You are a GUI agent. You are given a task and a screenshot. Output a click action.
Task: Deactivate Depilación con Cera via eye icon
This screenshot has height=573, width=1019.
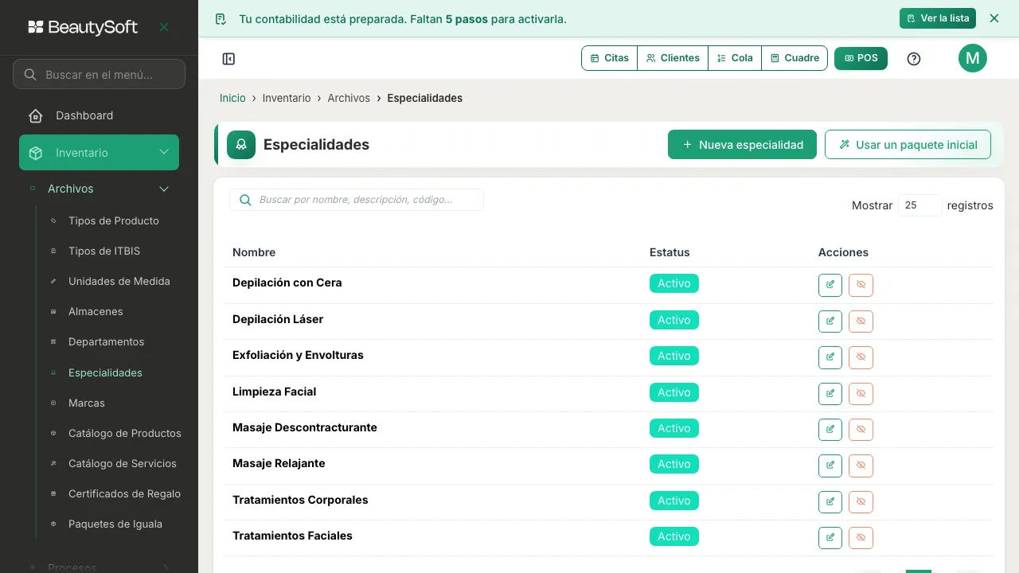click(861, 285)
